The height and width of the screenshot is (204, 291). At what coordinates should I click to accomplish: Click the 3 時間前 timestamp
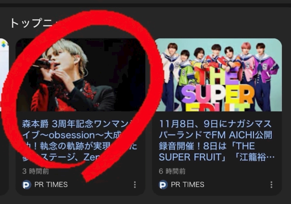coord(36,171)
